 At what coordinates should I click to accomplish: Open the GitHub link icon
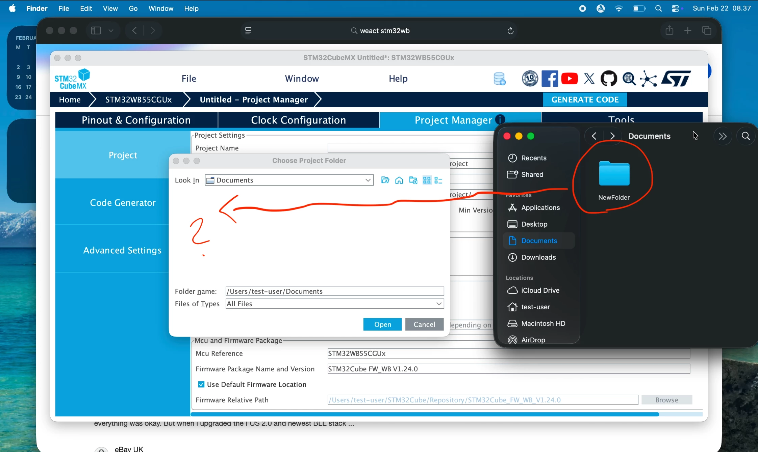pos(609,79)
